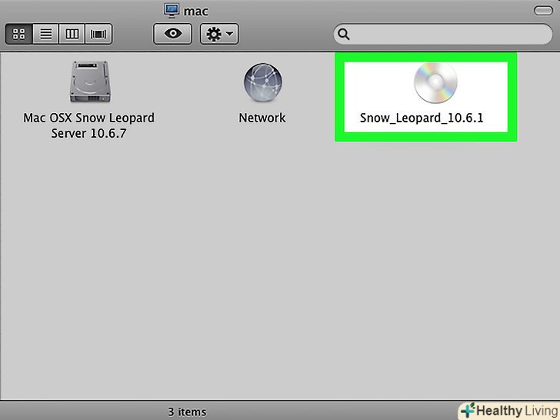Image resolution: width=560 pixels, height=420 pixels.
Task: Switch to list view mode
Action: coord(45,34)
